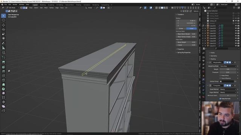Image resolution: width=241 pixels, height=135 pixels.
Task: Click the Median X value field
Action: click(x=186, y=21)
